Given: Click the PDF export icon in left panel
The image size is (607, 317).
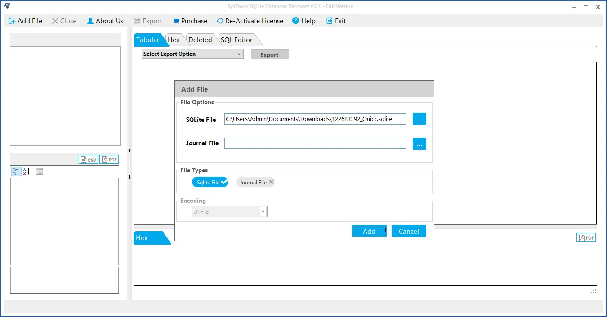Looking at the screenshot, I should [x=109, y=160].
